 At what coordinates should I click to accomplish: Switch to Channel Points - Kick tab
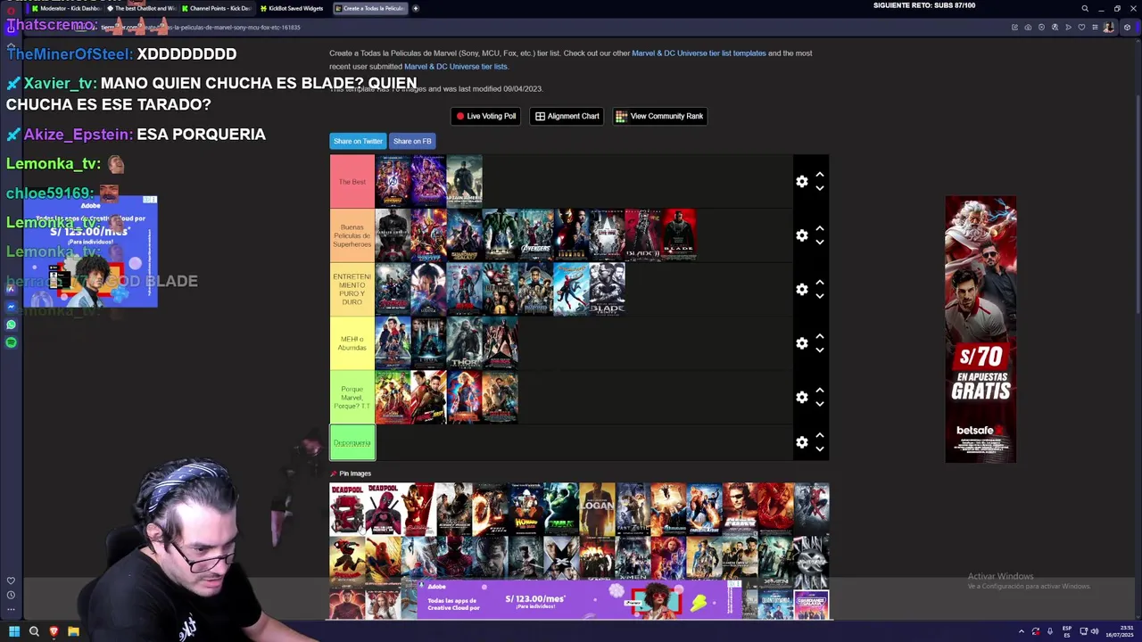(217, 8)
